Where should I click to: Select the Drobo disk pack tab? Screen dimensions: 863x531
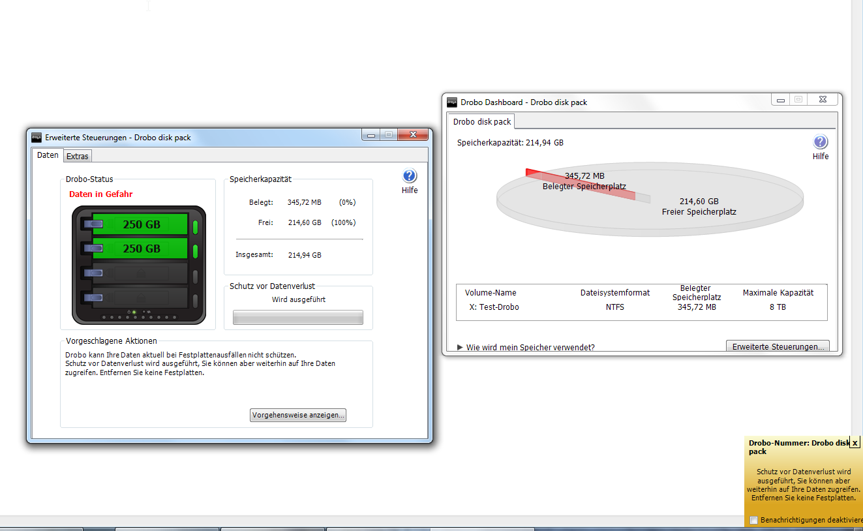[x=482, y=121]
